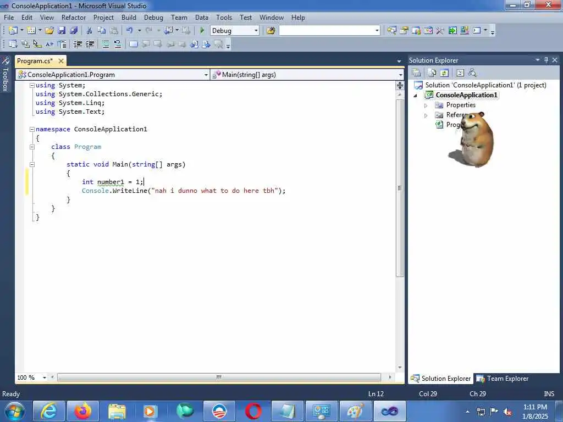
Task: Open the Toolbox side panel
Action: [x=5, y=74]
